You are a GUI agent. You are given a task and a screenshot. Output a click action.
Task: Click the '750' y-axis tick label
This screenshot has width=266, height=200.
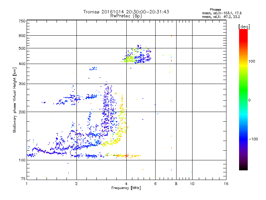(22, 21)
